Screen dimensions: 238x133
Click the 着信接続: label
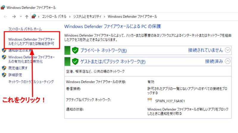pos(73,89)
